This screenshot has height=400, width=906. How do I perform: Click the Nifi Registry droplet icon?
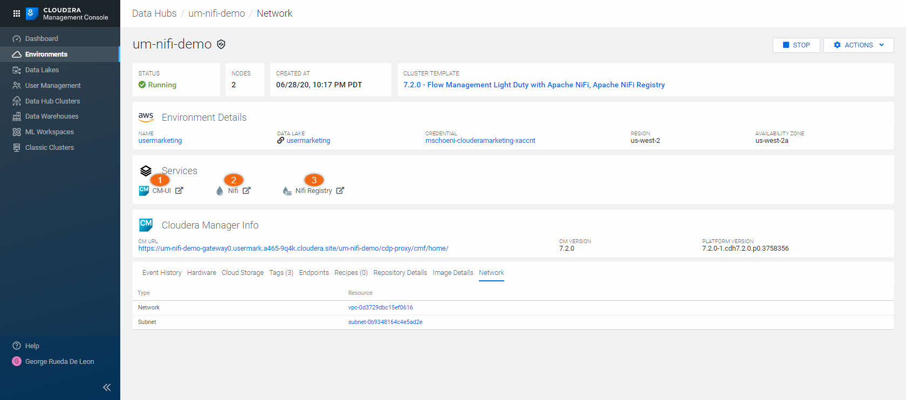[x=287, y=191]
